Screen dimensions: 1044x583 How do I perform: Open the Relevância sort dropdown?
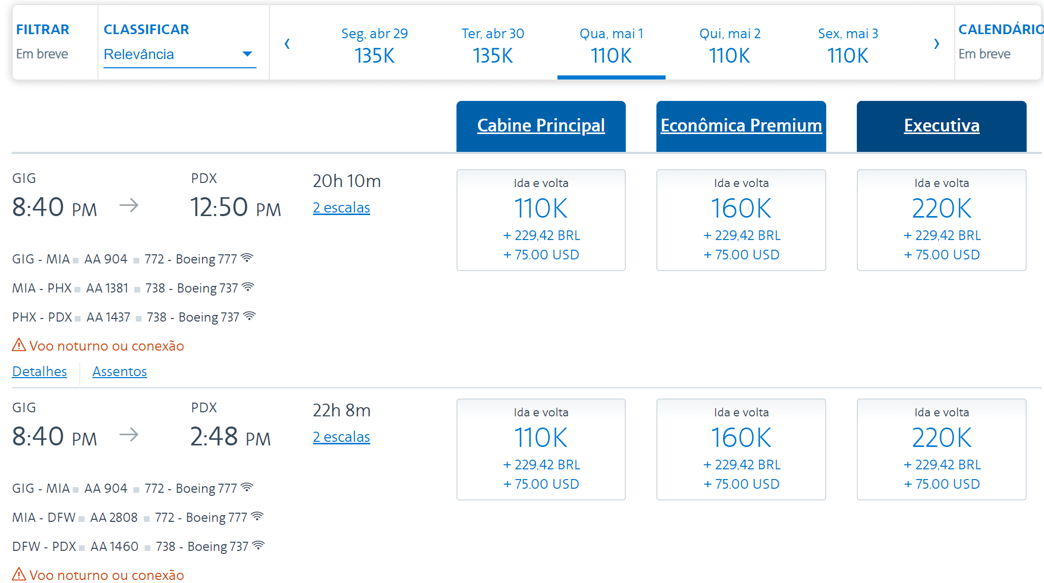[180, 54]
